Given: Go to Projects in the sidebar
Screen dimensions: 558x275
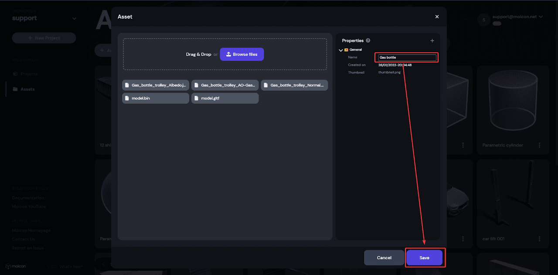Looking at the screenshot, I should click(x=29, y=74).
